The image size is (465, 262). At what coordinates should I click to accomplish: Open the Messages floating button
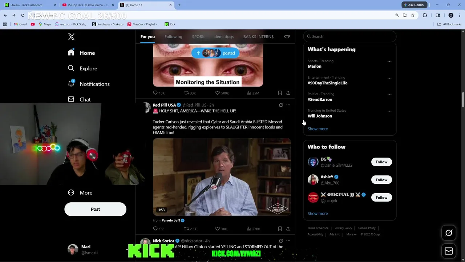coord(449,251)
